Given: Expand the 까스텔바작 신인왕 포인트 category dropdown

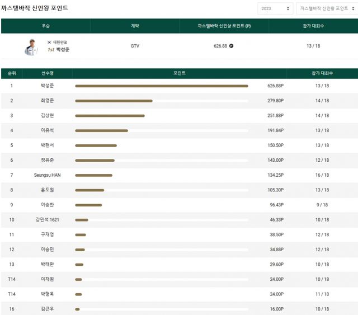Looking at the screenshot, I should point(325,8).
